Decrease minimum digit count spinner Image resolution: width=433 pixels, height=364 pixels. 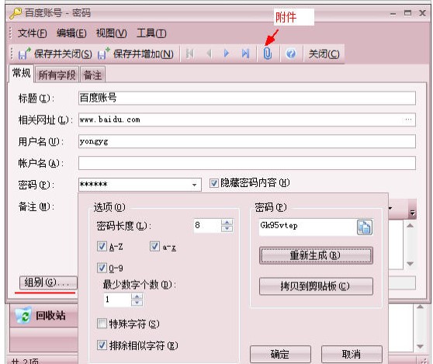(x=137, y=303)
